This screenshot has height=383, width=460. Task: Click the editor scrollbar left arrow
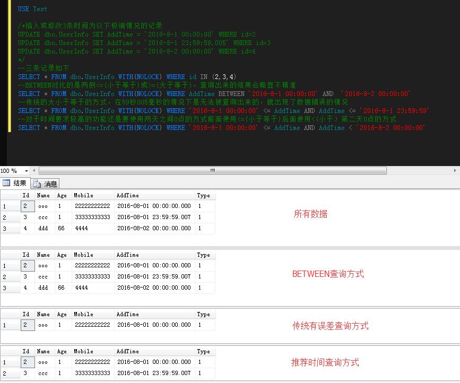pyautogui.click(x=34, y=170)
